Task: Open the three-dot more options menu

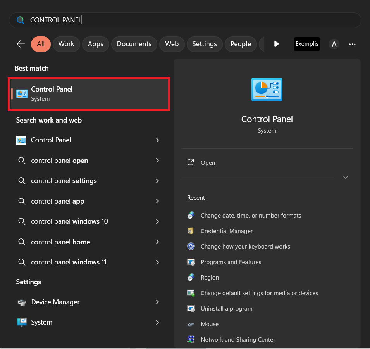Action: click(352, 44)
